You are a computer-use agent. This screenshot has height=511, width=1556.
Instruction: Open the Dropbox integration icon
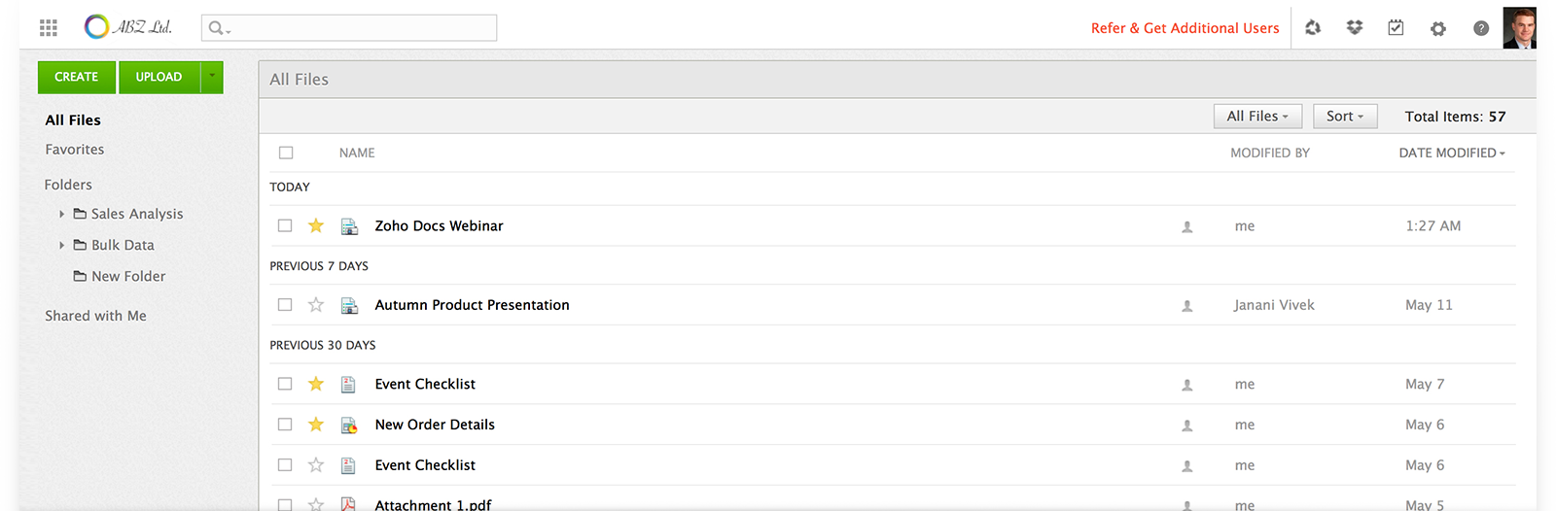pos(1355,28)
